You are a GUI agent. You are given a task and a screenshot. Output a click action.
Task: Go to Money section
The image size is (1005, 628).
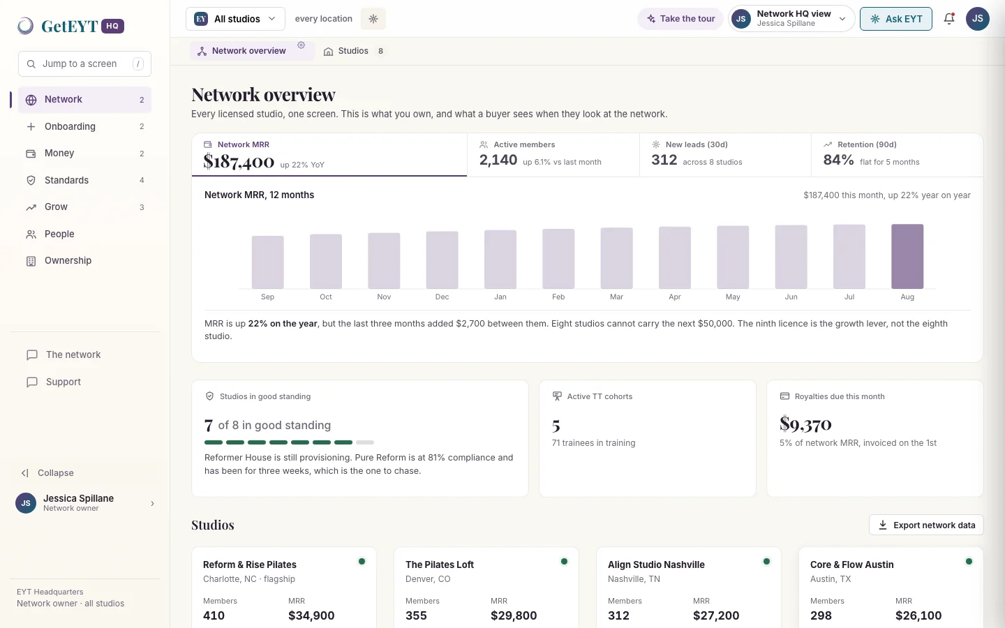(84, 154)
